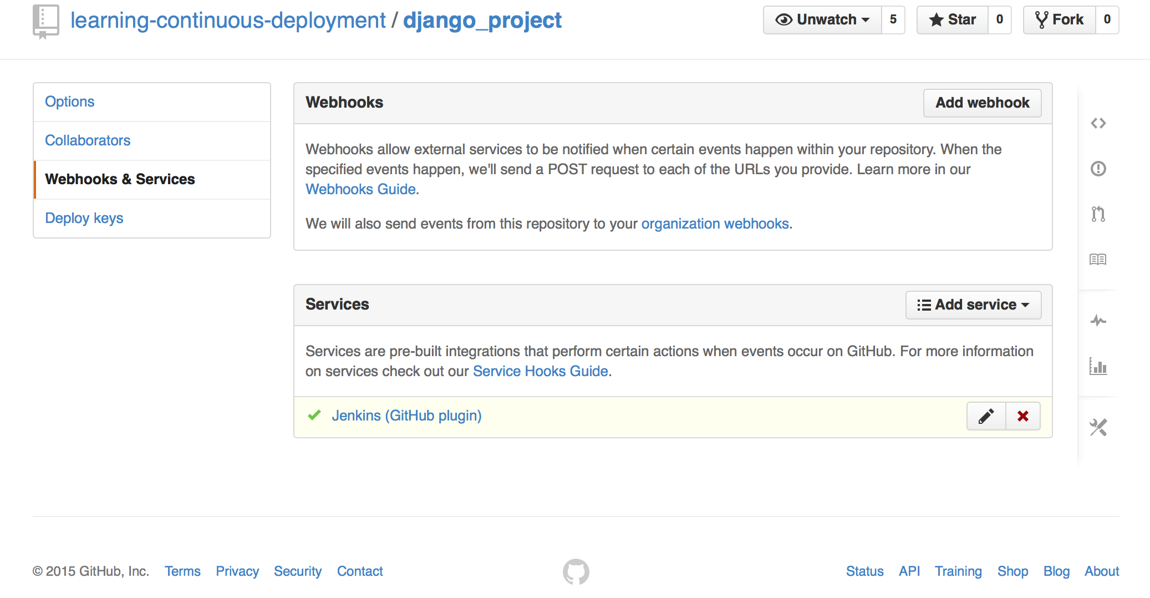Open the Shop footer link
The height and width of the screenshot is (598, 1150).
click(1012, 571)
